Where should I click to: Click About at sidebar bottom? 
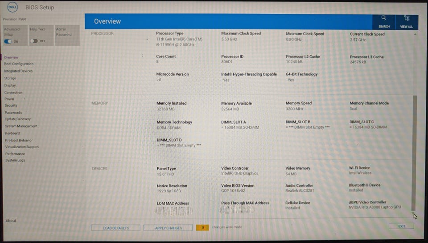[x=11, y=221]
